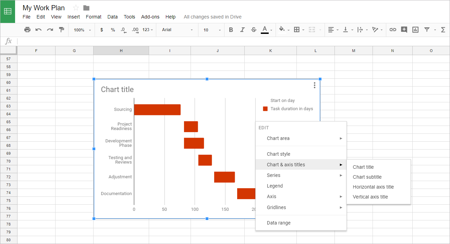The image size is (450, 244).
Task: Star the My Work Plan document
Action: (76, 8)
